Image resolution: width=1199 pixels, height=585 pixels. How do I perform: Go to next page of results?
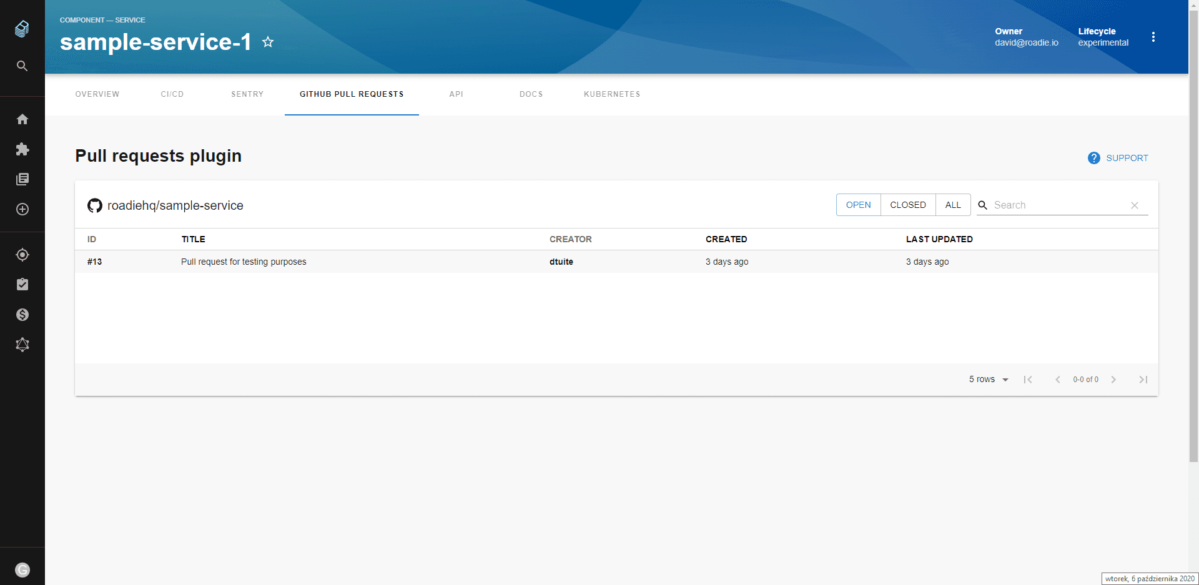[1113, 380]
